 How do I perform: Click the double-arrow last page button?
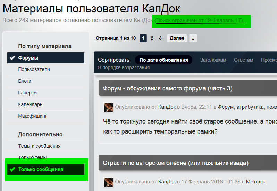(193, 38)
